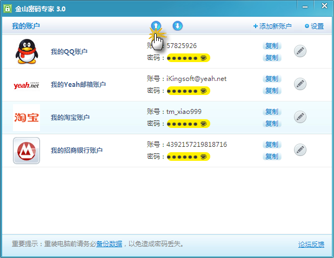Copy the bank account password

tap(272, 157)
